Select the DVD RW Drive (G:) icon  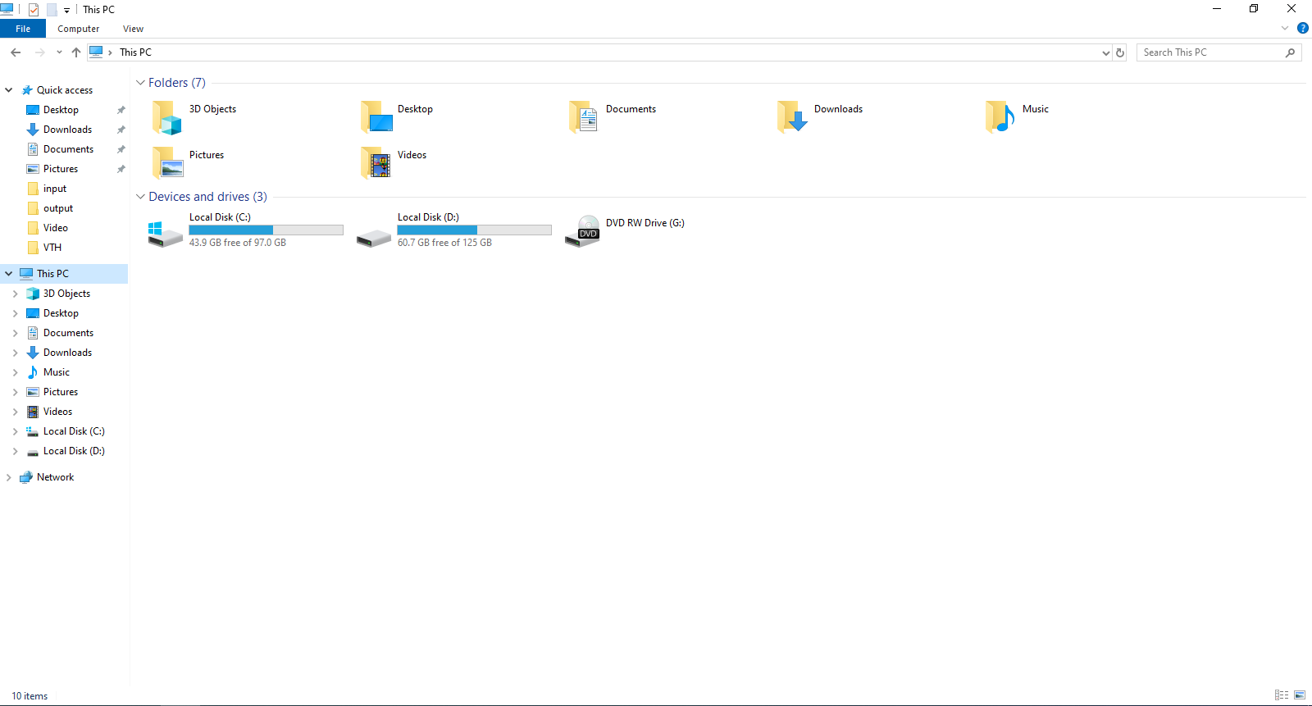point(583,231)
